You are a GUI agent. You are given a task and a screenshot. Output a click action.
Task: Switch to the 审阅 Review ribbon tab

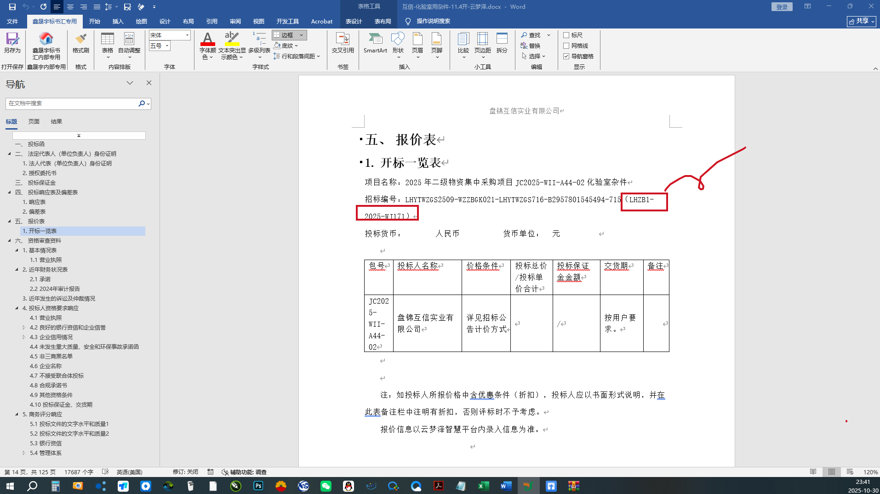(x=235, y=21)
